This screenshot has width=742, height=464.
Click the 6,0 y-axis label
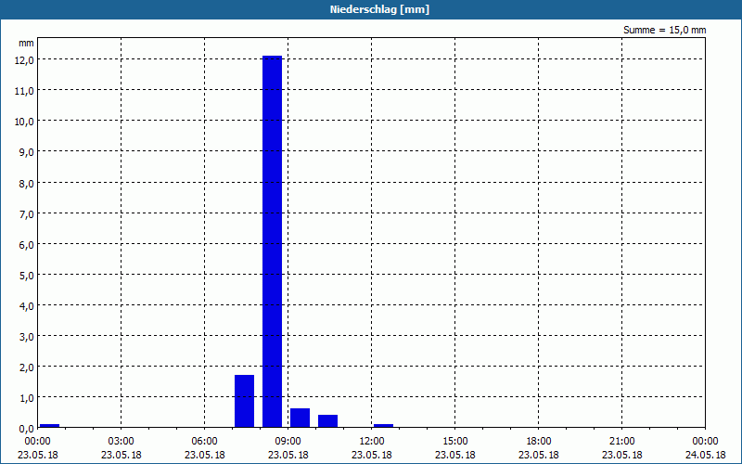click(26, 244)
